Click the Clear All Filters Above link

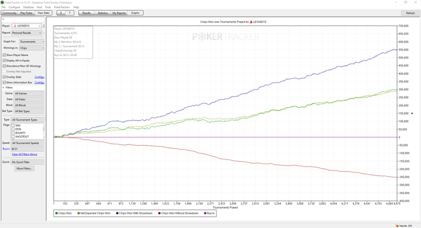point(25,154)
